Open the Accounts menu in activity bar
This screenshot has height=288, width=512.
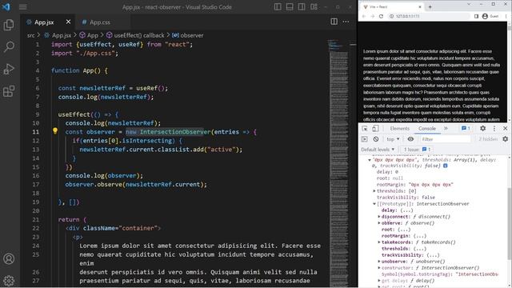tap(9, 258)
